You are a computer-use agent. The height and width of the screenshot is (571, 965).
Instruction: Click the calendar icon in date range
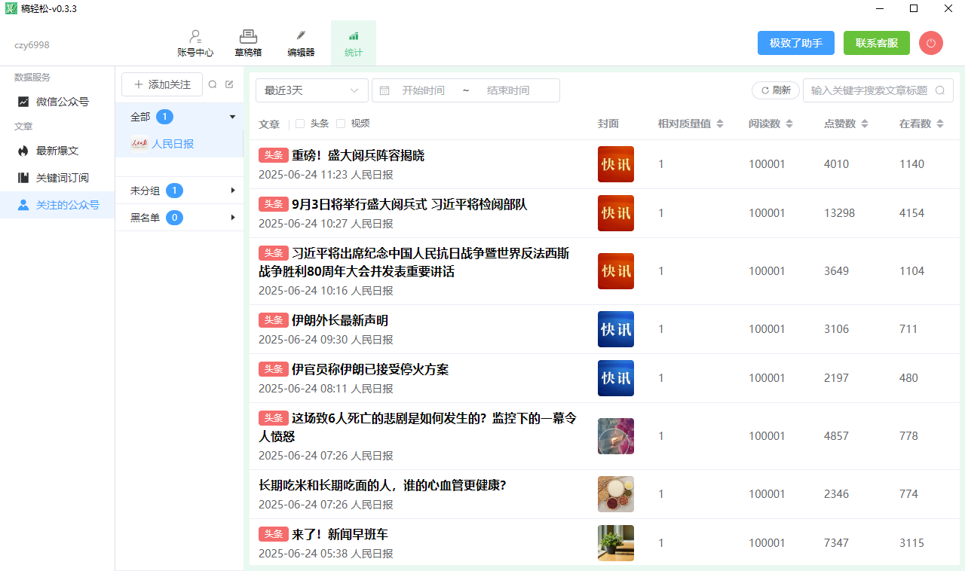tap(384, 90)
